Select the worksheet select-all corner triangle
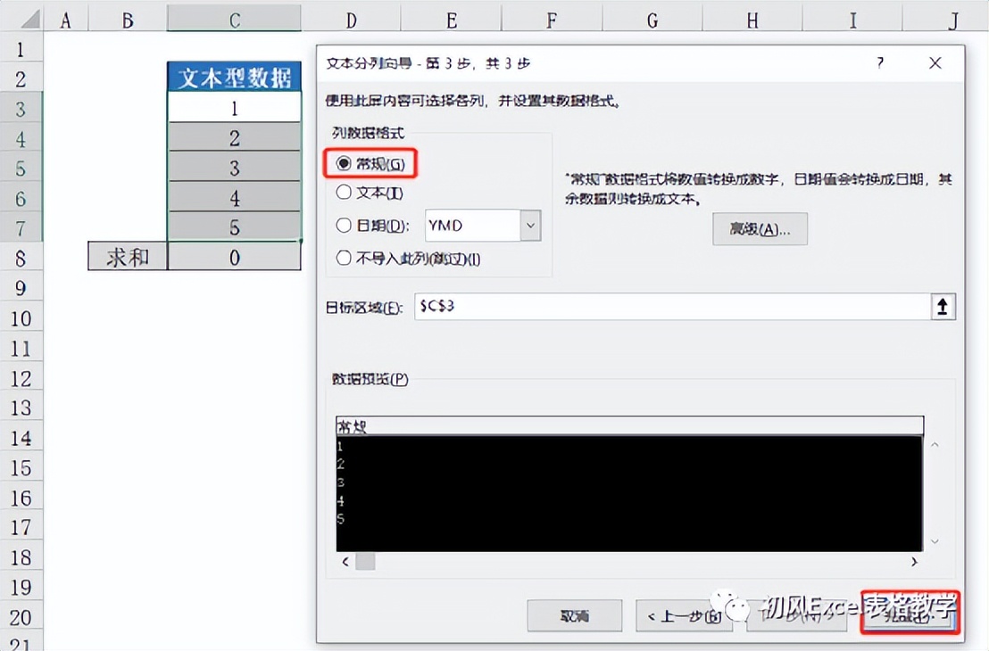The image size is (989, 651). (x=29, y=19)
